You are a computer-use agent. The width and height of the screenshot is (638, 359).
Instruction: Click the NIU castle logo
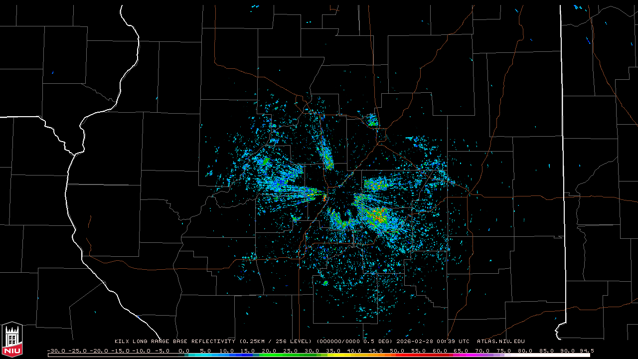pos(12,341)
